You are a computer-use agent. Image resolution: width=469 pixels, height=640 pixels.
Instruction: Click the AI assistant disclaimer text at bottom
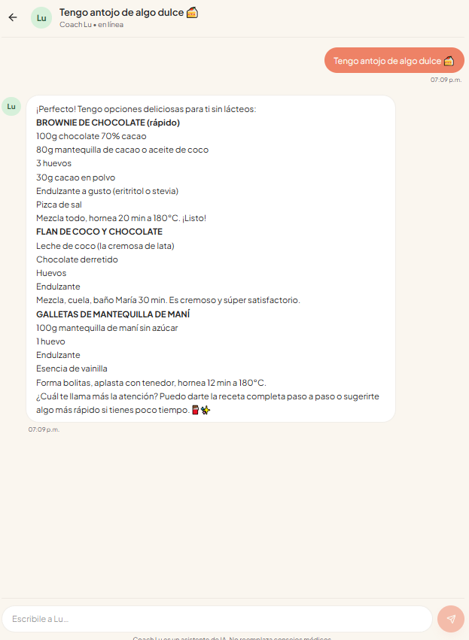(232, 638)
